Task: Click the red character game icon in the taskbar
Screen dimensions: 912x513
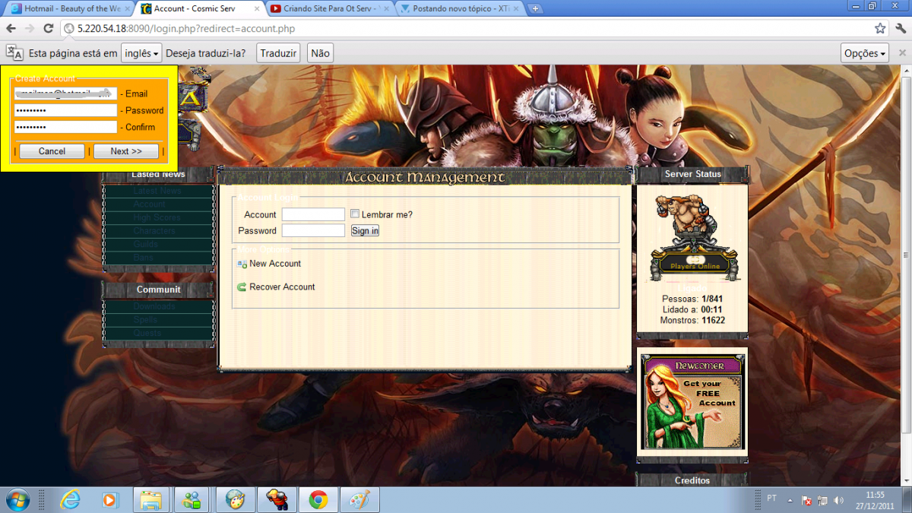Action: 277,499
